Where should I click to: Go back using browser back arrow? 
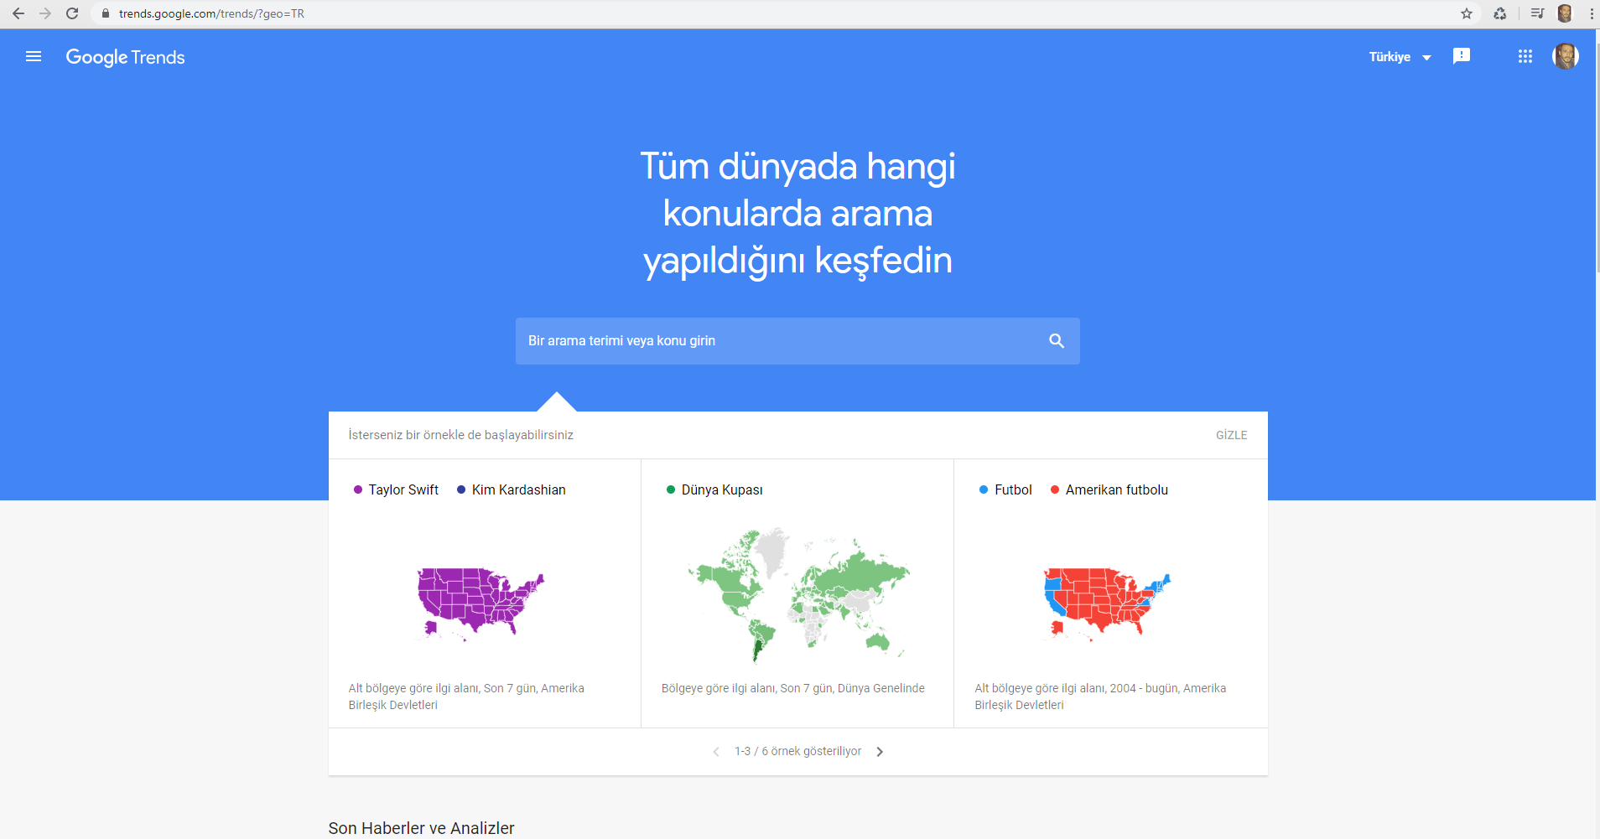(x=18, y=13)
